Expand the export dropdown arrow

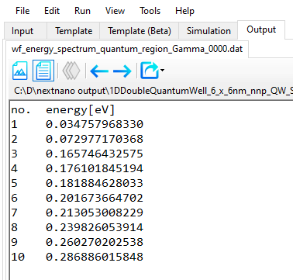pos(162,70)
